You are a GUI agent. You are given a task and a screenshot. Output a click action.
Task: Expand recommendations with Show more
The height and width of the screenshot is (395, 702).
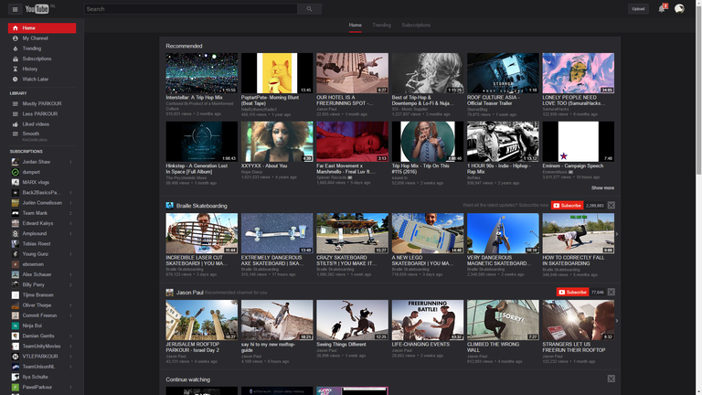[602, 188]
